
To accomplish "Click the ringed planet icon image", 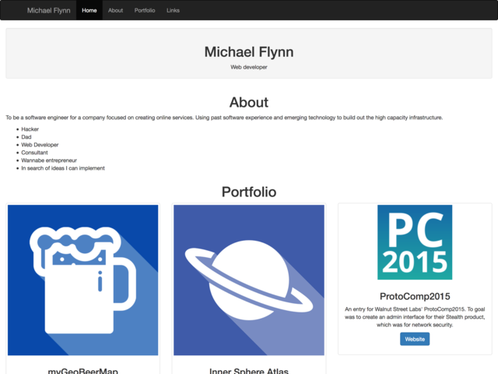I will pos(249,280).
